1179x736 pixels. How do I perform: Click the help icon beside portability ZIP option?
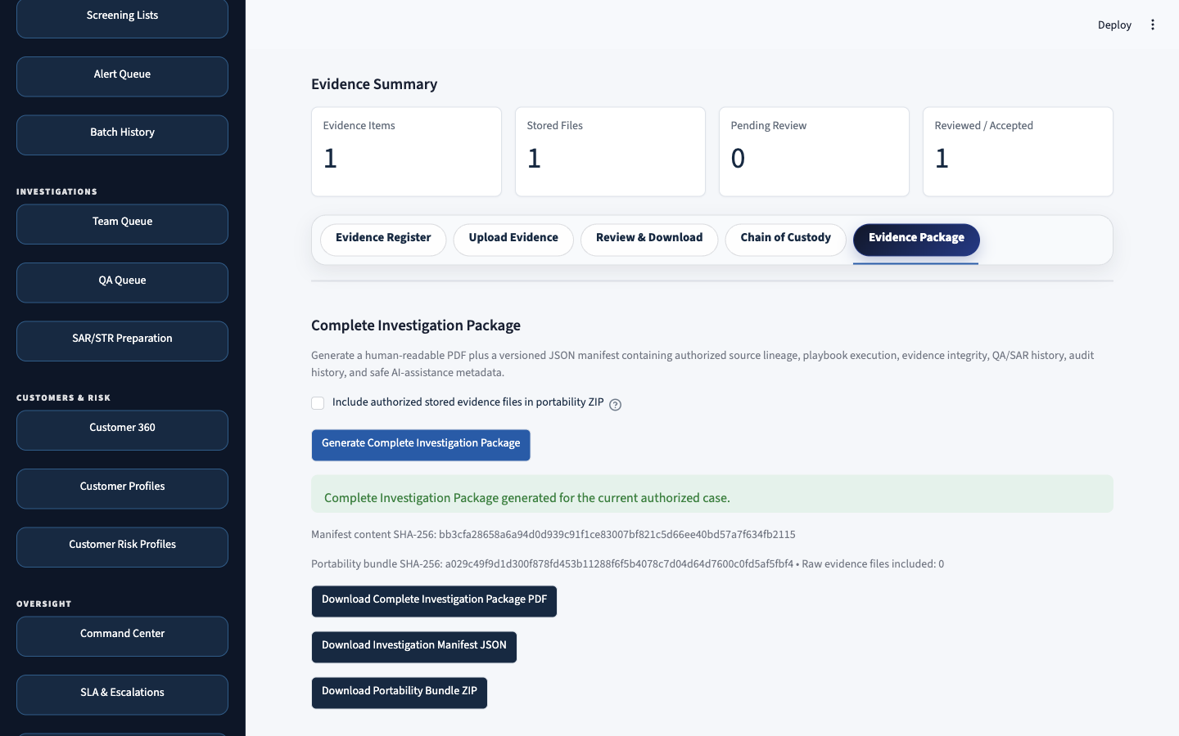tap(615, 404)
